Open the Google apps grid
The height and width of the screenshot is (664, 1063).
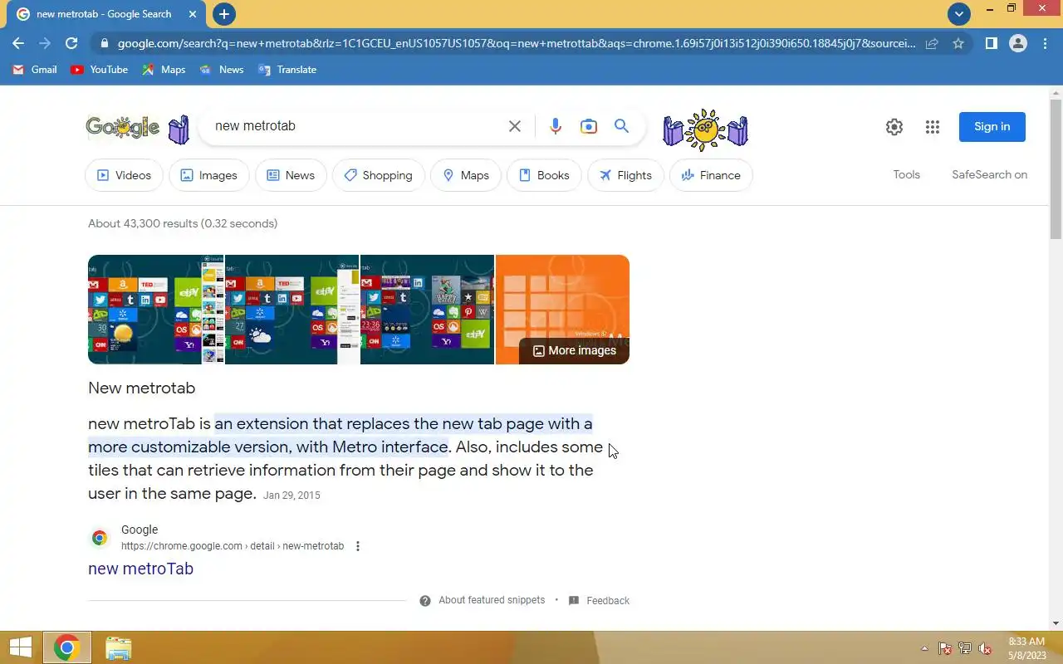pyautogui.click(x=933, y=127)
